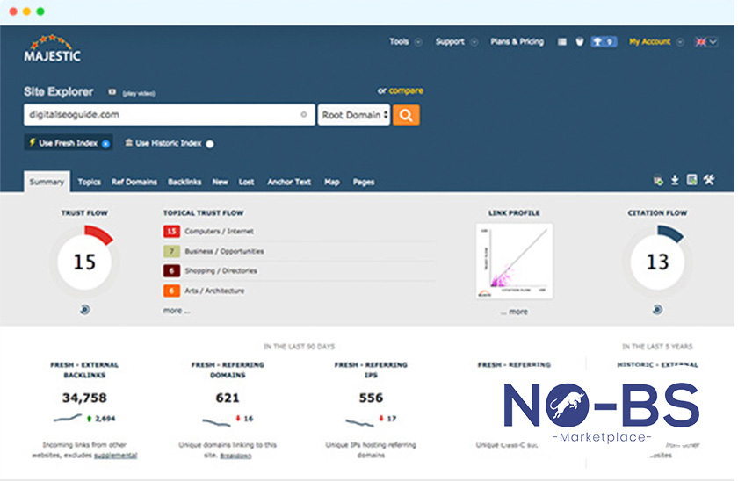Switch to the Summary tab
This screenshot has height=481, width=738.
[x=47, y=182]
